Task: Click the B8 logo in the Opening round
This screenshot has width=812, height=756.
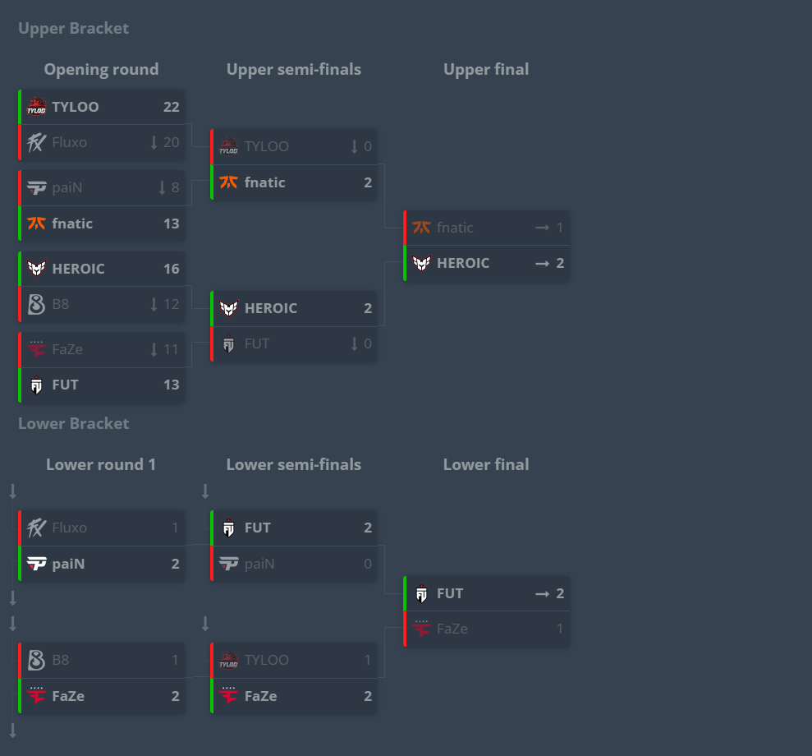Action: tap(36, 304)
